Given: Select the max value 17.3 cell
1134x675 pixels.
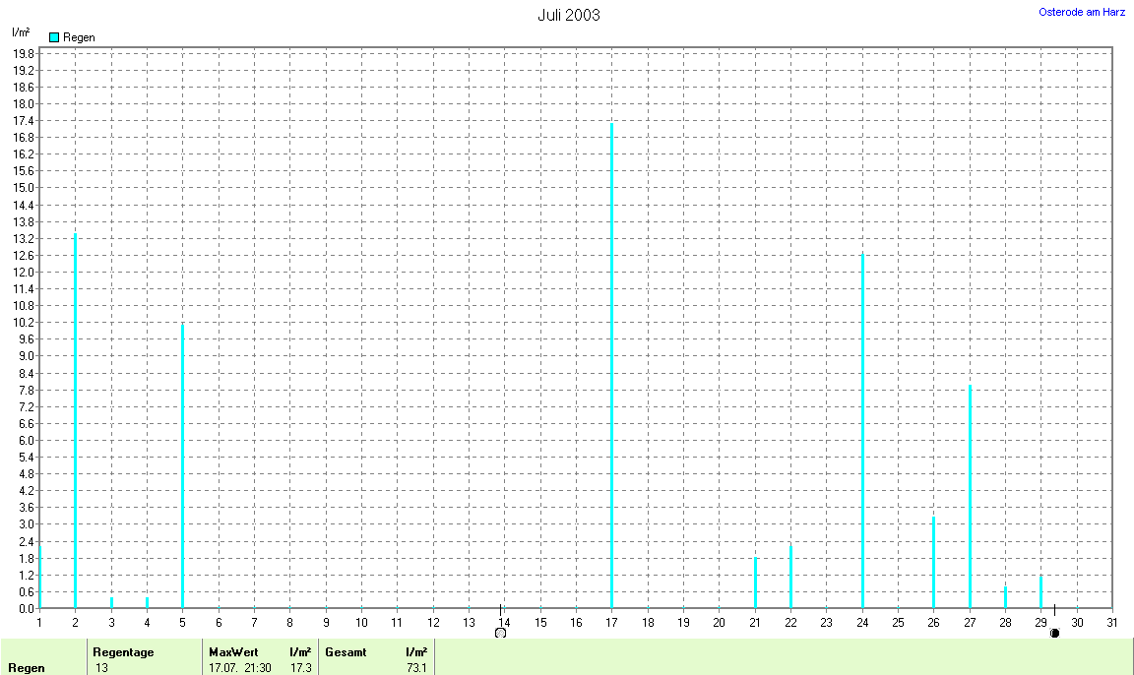Looking at the screenshot, I should point(300,668).
